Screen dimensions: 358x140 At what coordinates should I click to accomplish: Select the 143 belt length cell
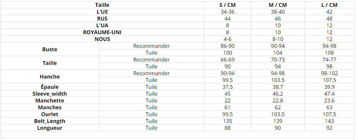click(329, 121)
